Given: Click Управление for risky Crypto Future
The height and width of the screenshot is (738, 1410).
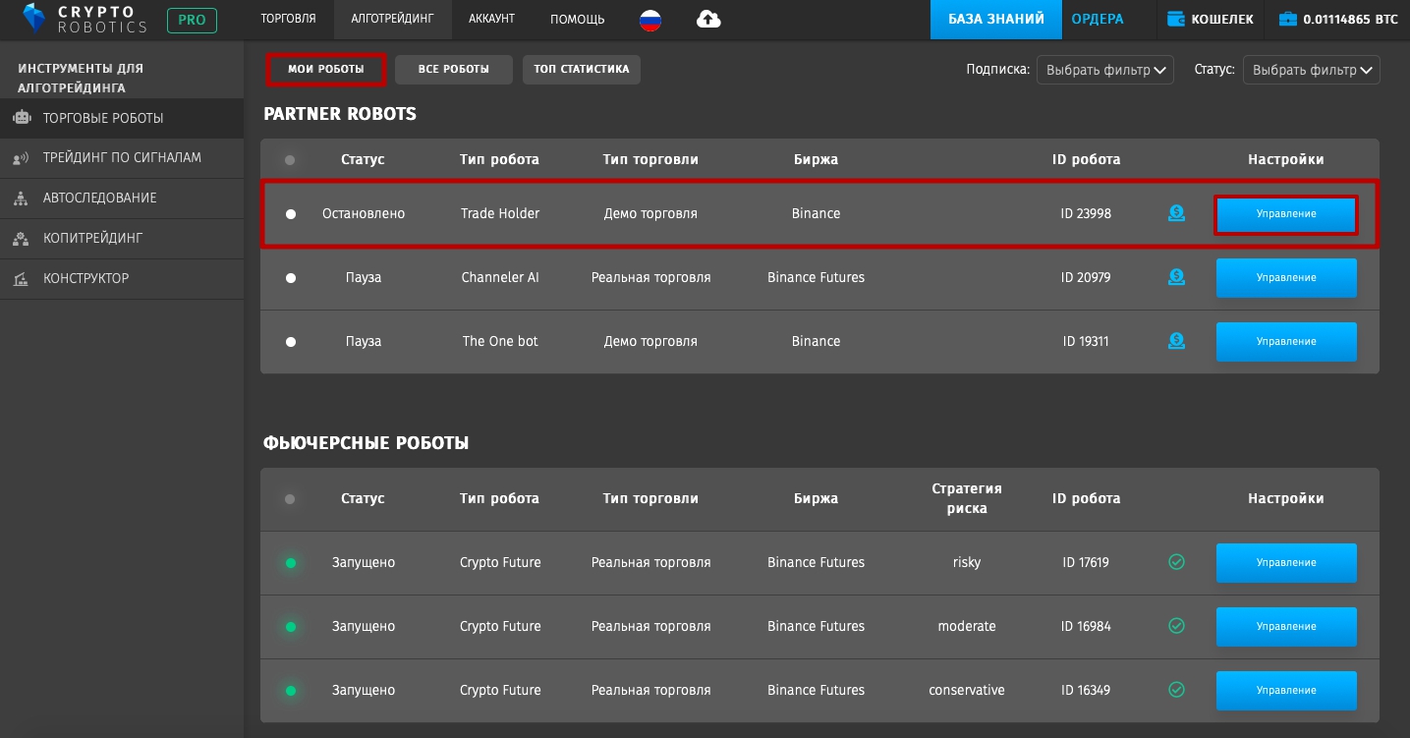Looking at the screenshot, I should (1286, 563).
